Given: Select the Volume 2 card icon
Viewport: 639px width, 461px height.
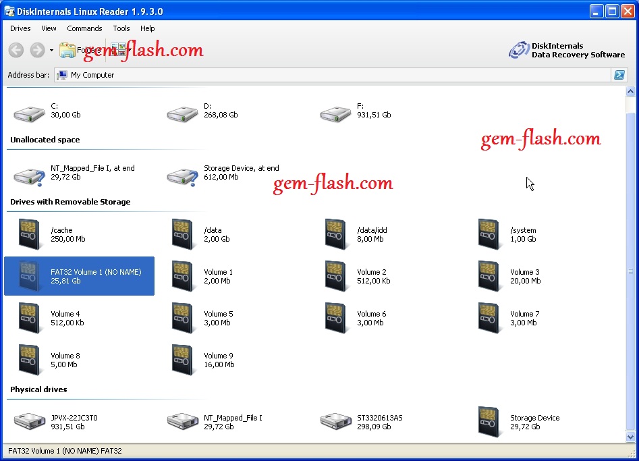Looking at the screenshot, I should pyautogui.click(x=335, y=276).
